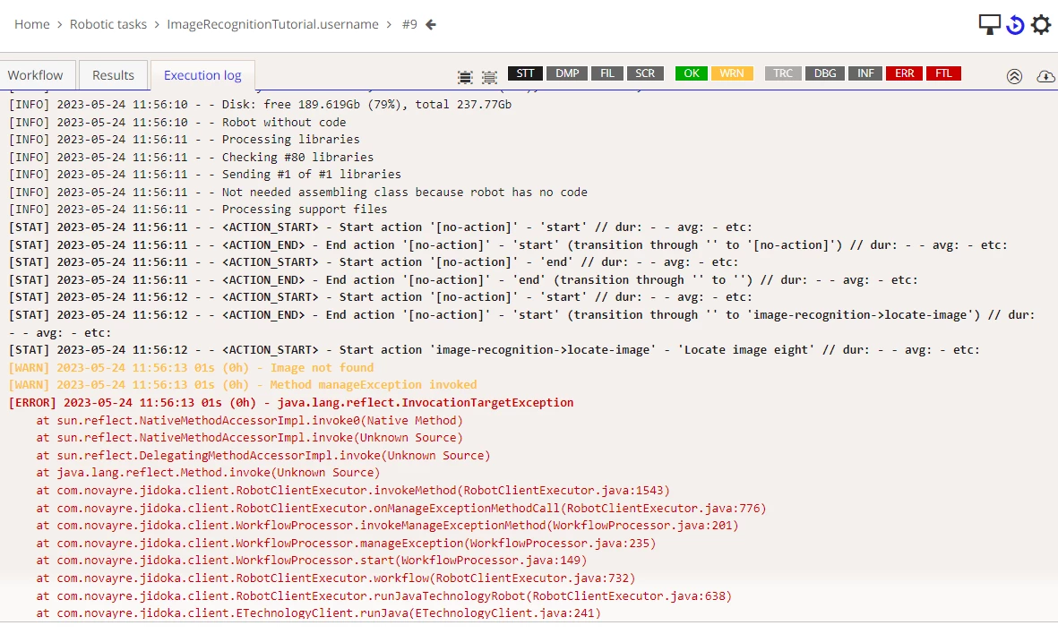
Task: Toggle OK log filter
Action: click(x=691, y=73)
